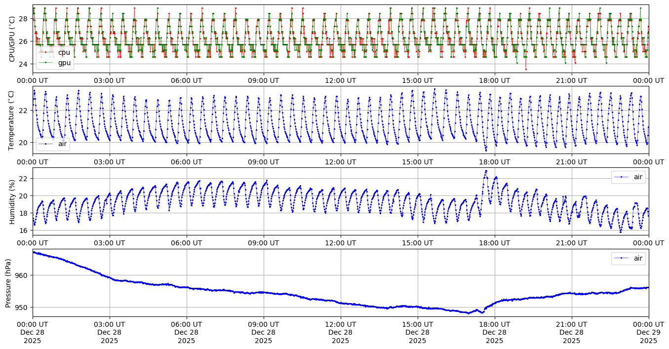Click the humidity spike peak before 18:00 UT

[x=486, y=171]
